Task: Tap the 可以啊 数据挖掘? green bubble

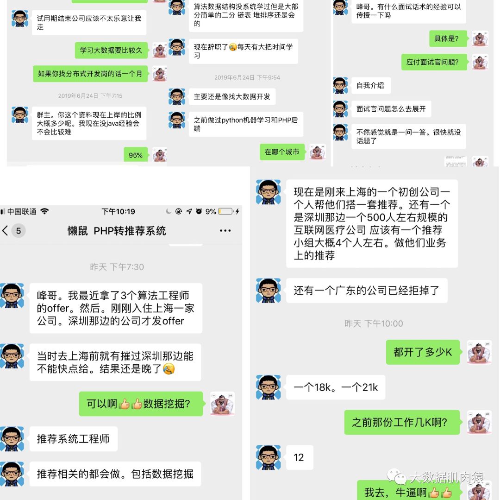Action: click(x=141, y=404)
